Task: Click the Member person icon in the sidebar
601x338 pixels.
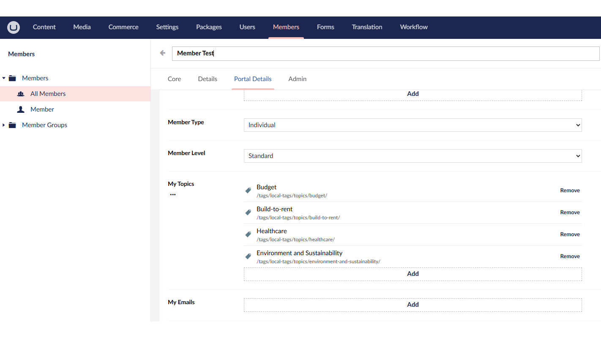Action: [21, 109]
